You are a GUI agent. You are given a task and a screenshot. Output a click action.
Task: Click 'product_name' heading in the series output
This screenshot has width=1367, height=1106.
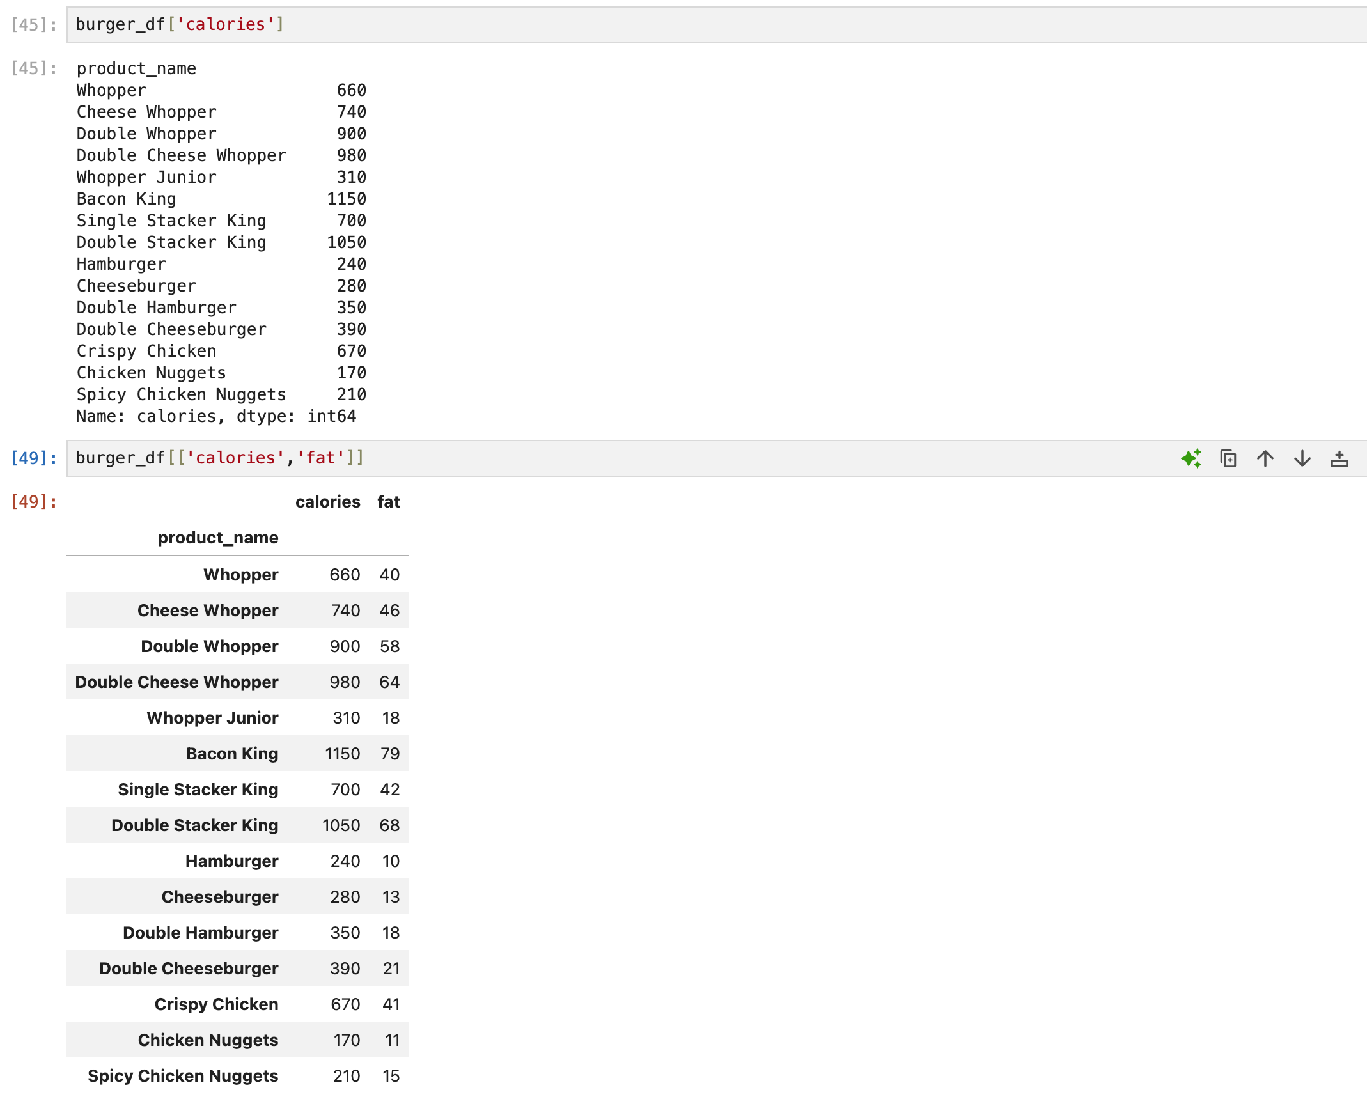[x=136, y=68]
